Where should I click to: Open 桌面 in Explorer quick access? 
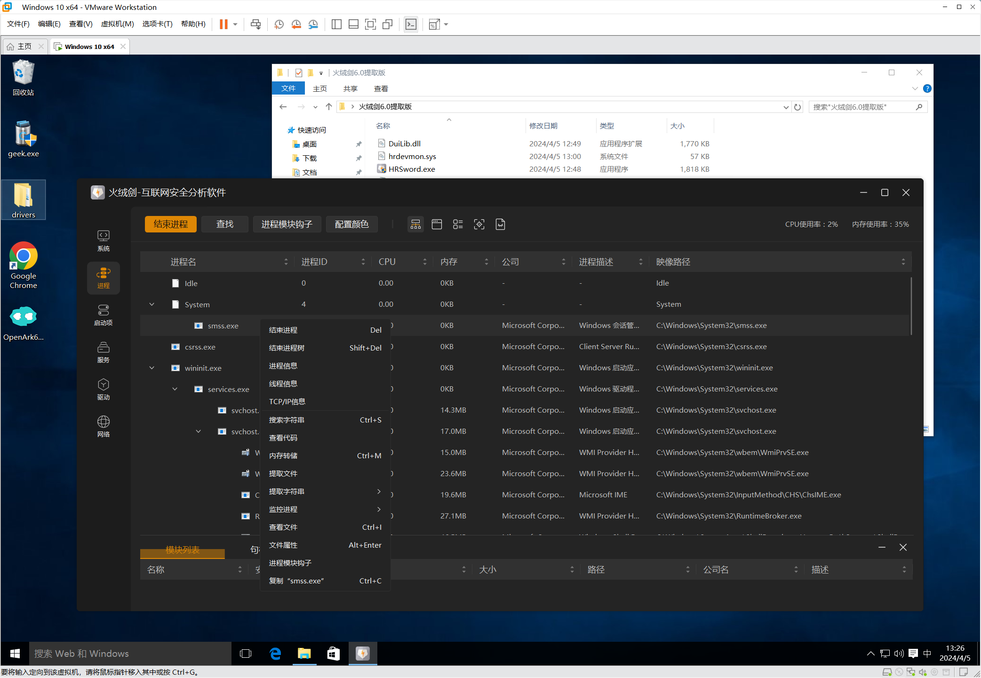[x=310, y=144]
